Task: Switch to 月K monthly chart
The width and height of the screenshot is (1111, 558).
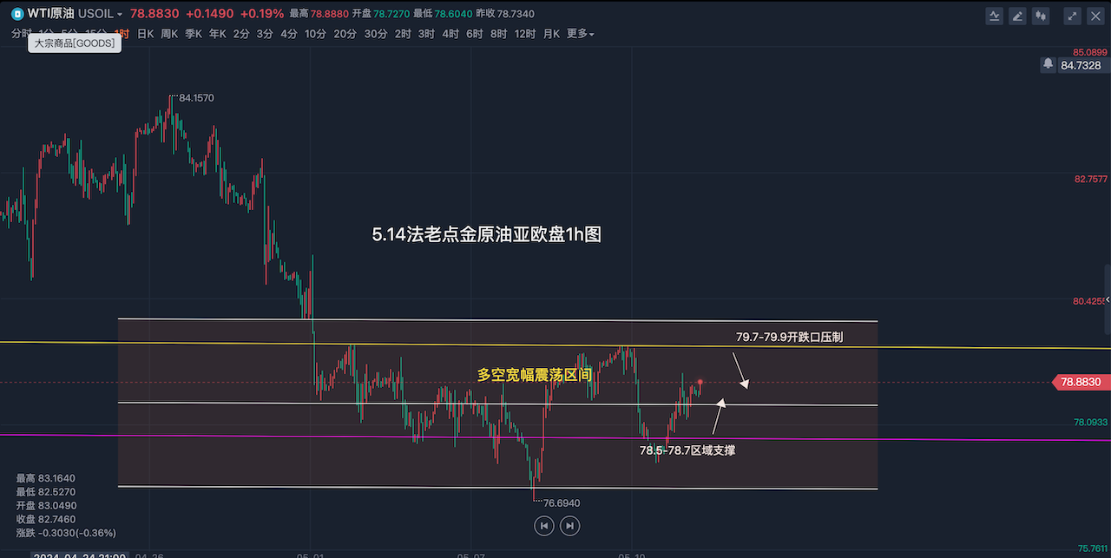Action: pyautogui.click(x=551, y=34)
